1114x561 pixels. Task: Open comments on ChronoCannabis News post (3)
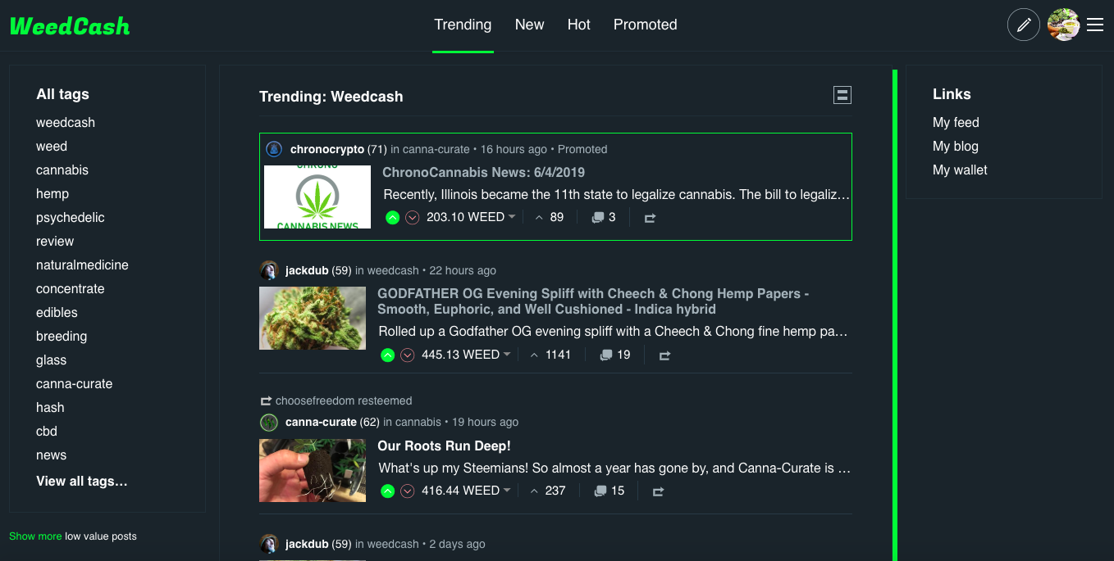point(604,218)
